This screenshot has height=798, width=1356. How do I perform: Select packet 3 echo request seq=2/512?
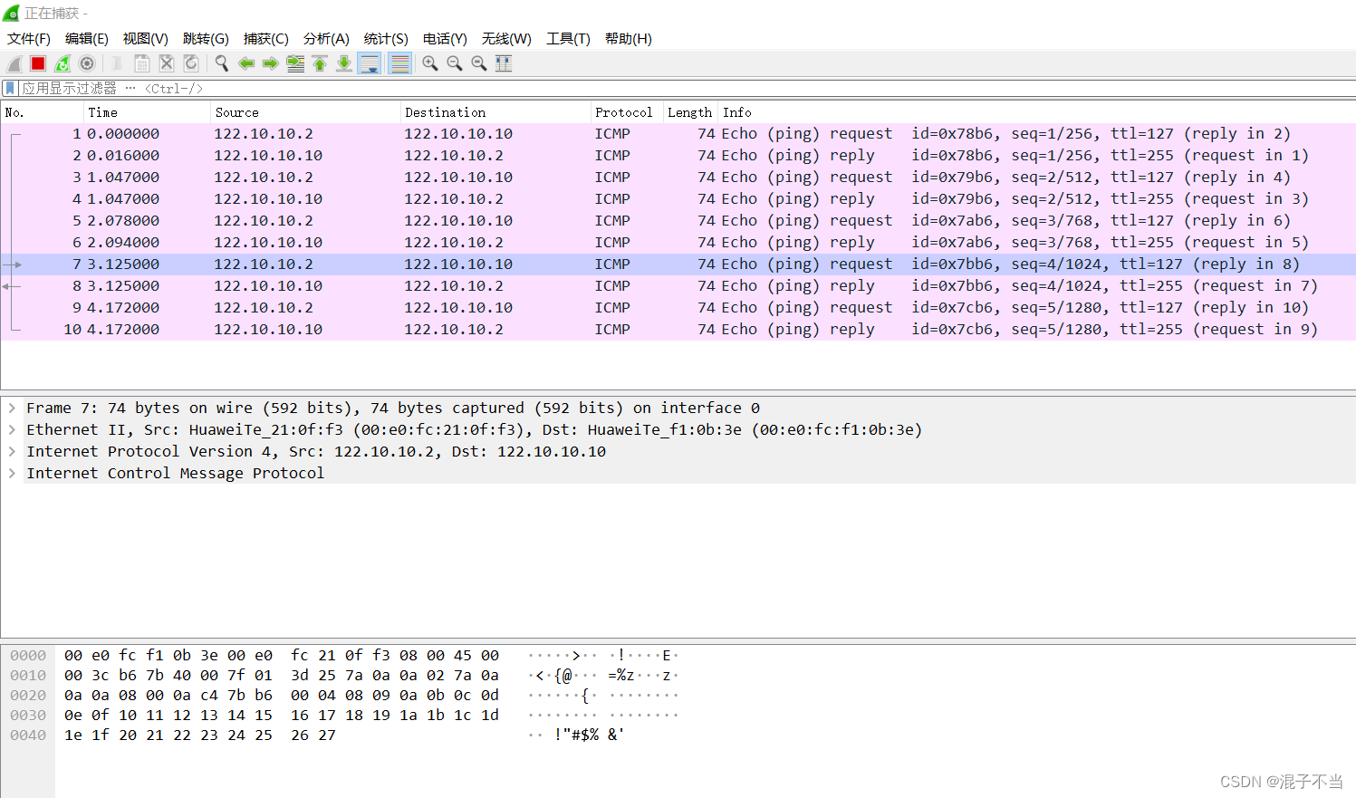(x=678, y=178)
